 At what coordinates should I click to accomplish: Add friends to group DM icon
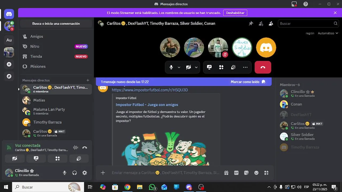(x=261, y=23)
